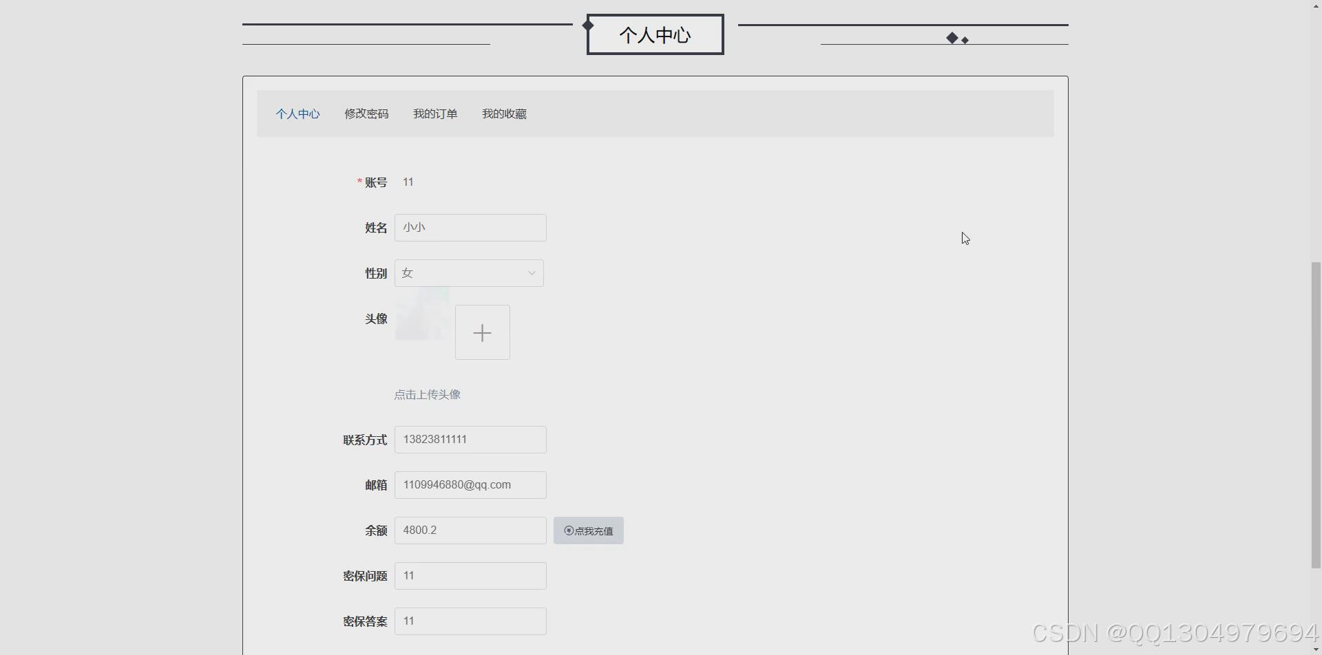
Task: Expand the gender selection arrow
Action: tap(530, 272)
